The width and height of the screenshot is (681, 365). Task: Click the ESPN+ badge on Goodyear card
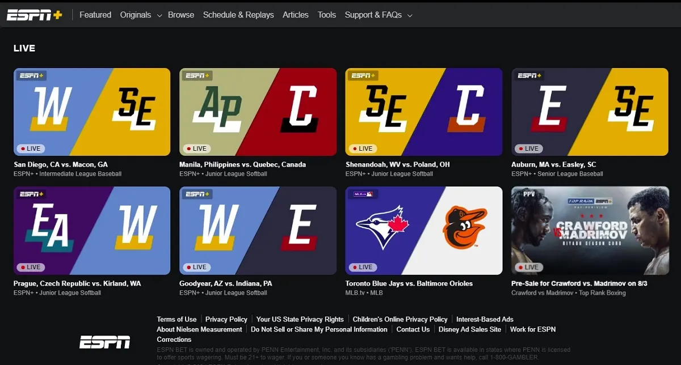tap(198, 194)
